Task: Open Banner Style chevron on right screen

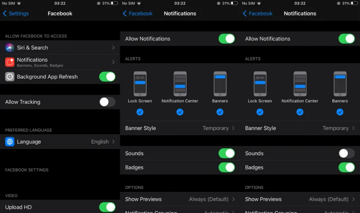Action: [353, 128]
